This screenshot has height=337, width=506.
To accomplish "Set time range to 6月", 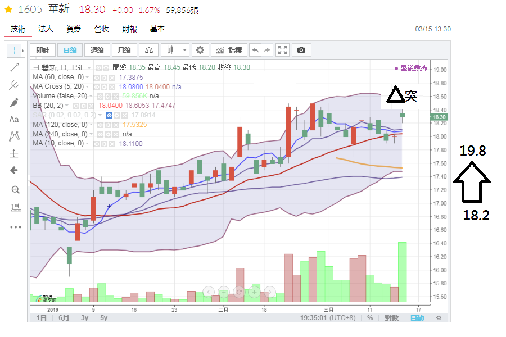I will pyautogui.click(x=64, y=318).
